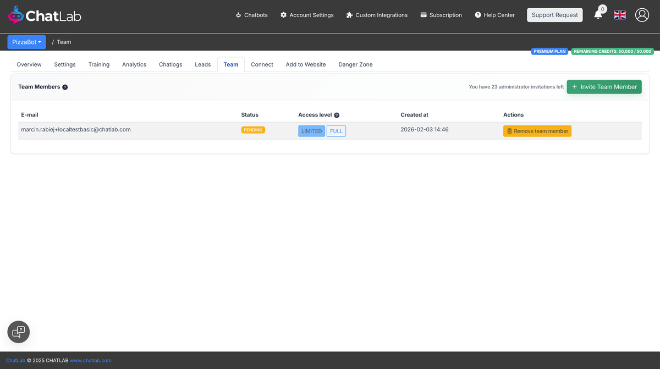Open the user profile avatar menu

642,15
